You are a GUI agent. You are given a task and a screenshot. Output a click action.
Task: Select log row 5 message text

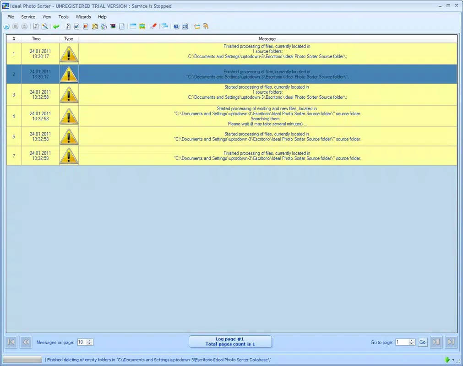click(x=267, y=136)
